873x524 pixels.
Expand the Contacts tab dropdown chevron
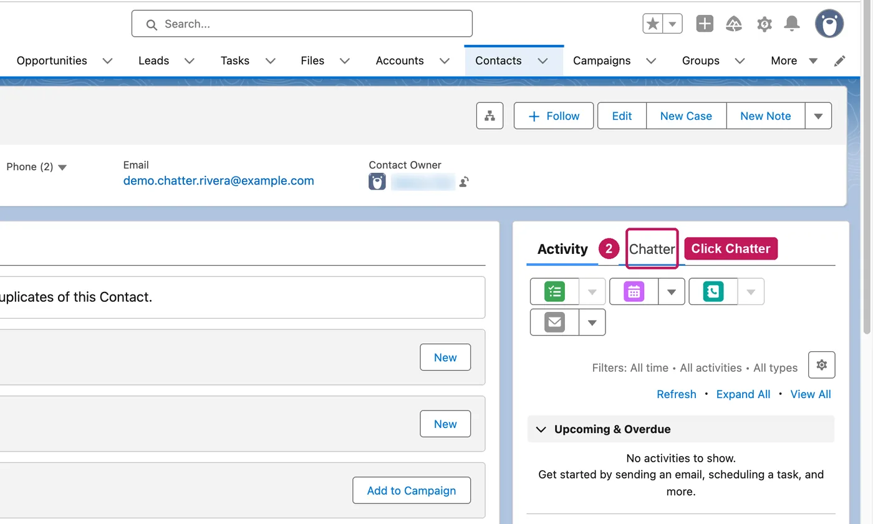(543, 61)
